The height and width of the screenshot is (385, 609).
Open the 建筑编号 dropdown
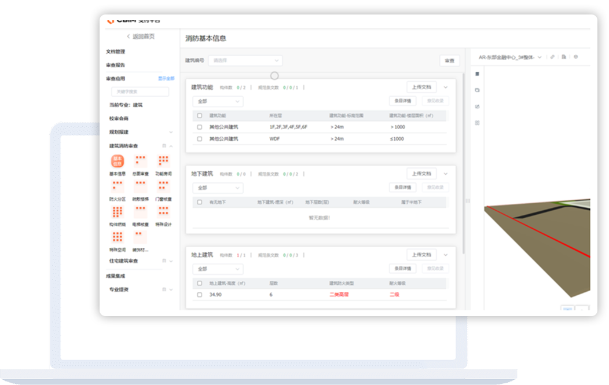click(x=245, y=60)
